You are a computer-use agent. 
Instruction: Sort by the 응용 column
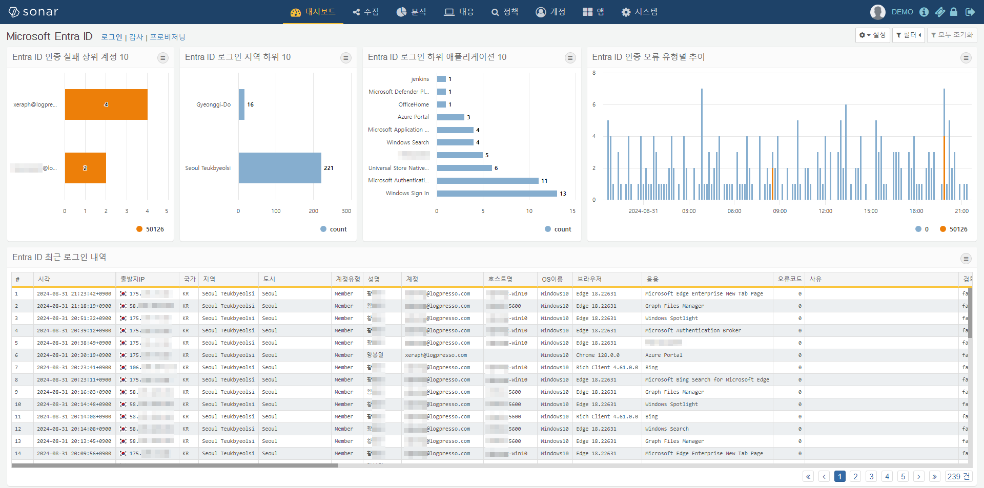(x=707, y=279)
